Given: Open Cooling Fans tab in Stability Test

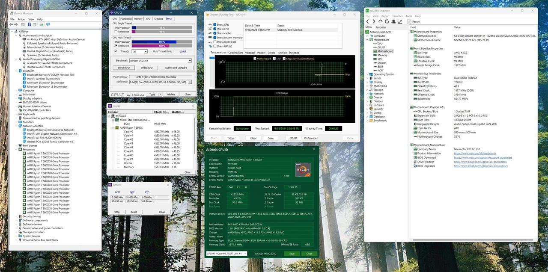Looking at the screenshot, I should [x=235, y=53].
